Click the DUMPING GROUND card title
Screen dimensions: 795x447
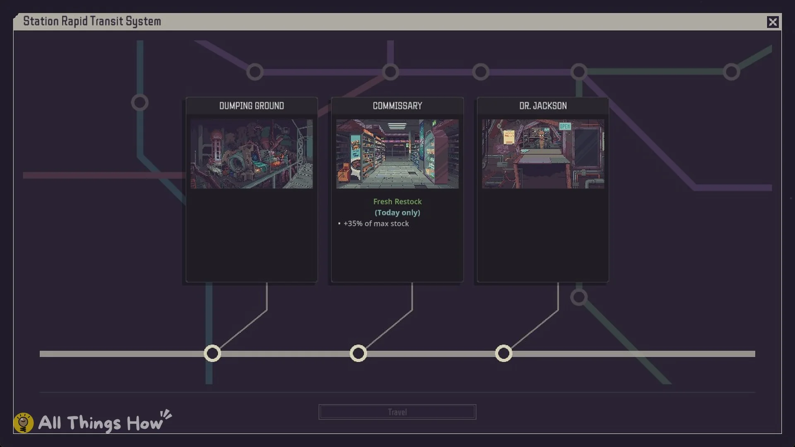click(x=252, y=106)
